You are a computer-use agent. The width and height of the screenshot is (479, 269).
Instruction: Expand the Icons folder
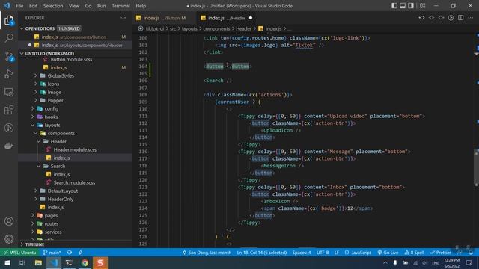click(53, 84)
